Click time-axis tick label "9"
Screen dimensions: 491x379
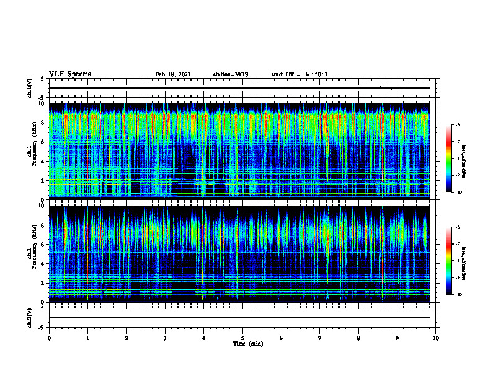(397, 338)
